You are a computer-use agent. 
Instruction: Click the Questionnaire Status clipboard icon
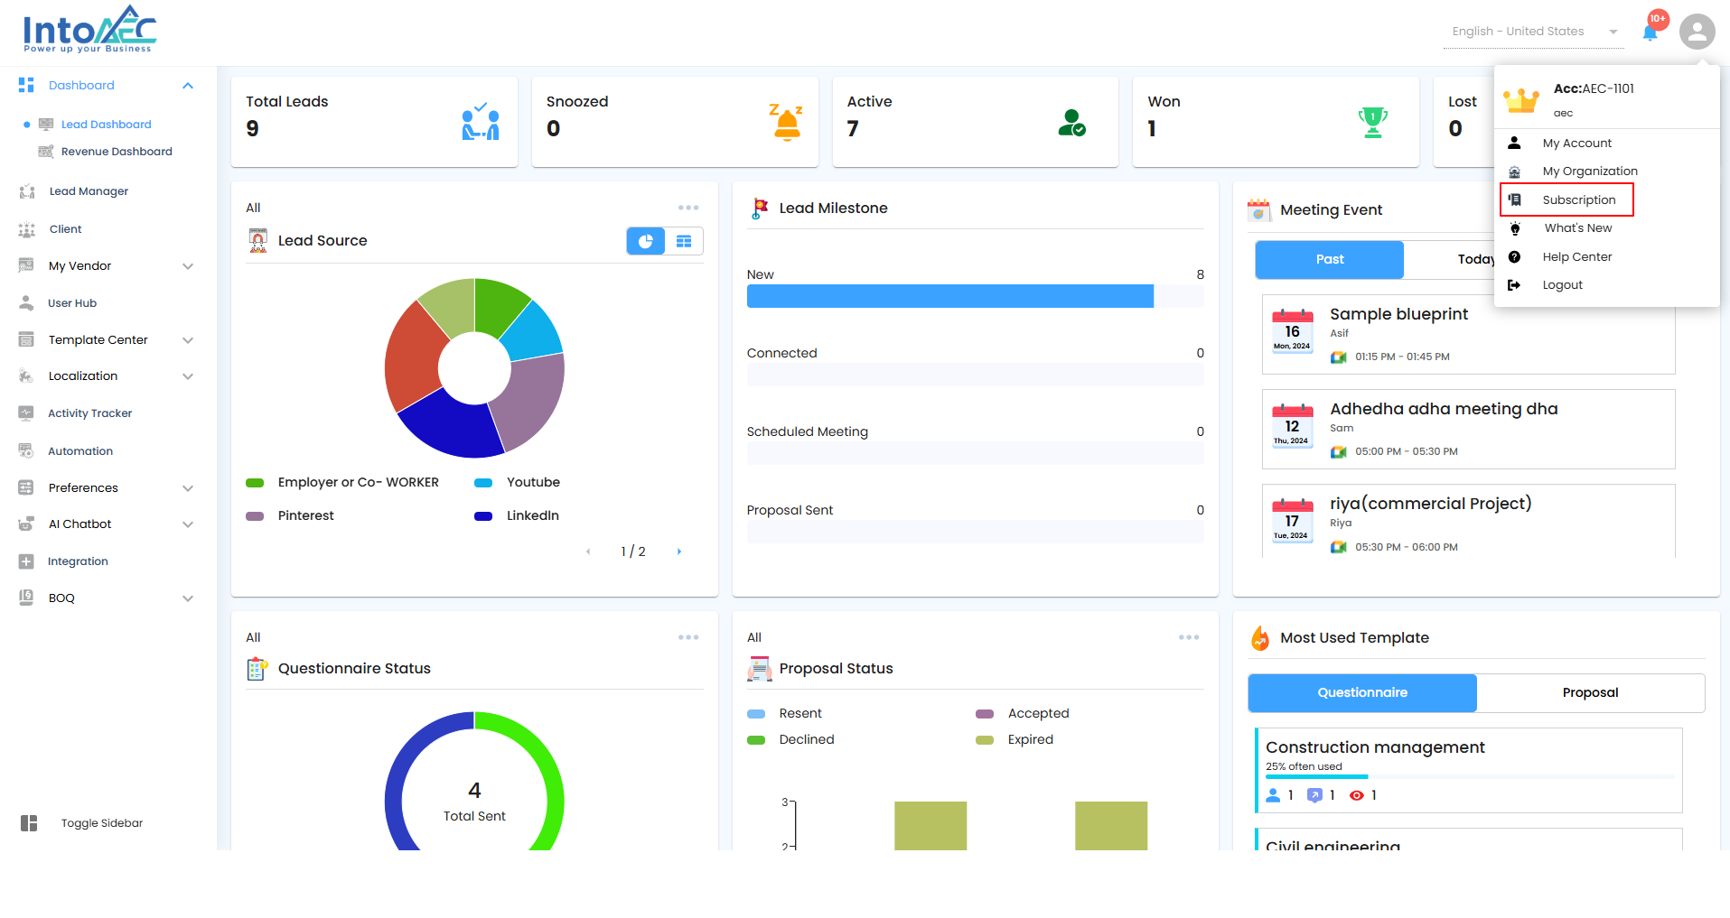[257, 669]
